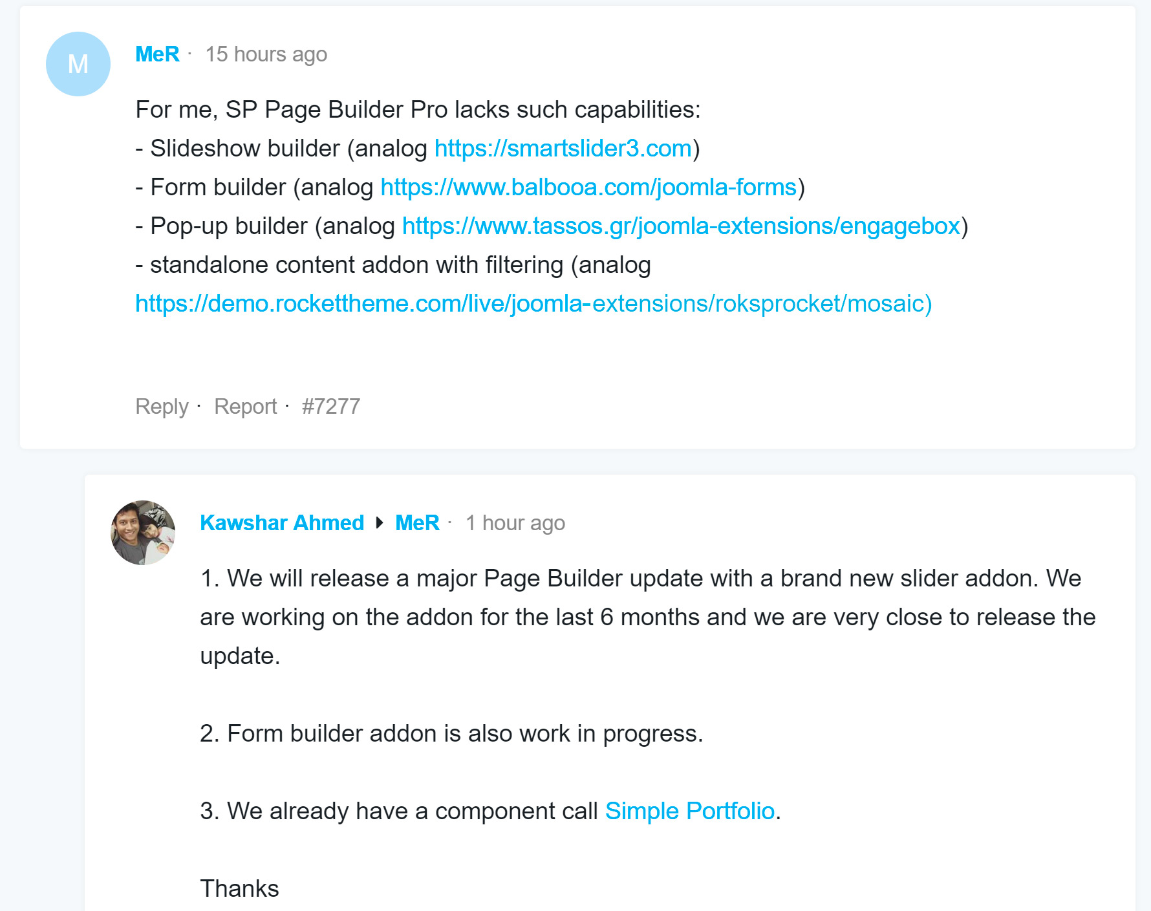
Task: Open the tassos.gr engagebox link
Action: tap(681, 226)
